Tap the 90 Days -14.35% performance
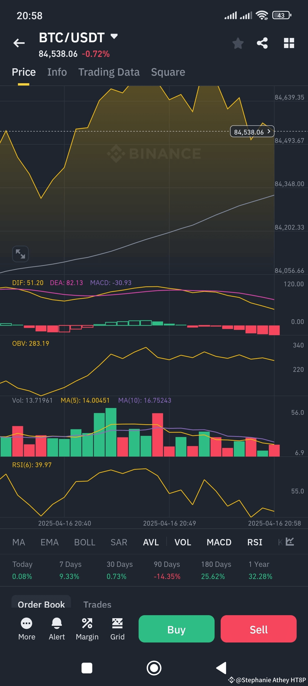308x686 pixels. pyautogui.click(x=167, y=570)
